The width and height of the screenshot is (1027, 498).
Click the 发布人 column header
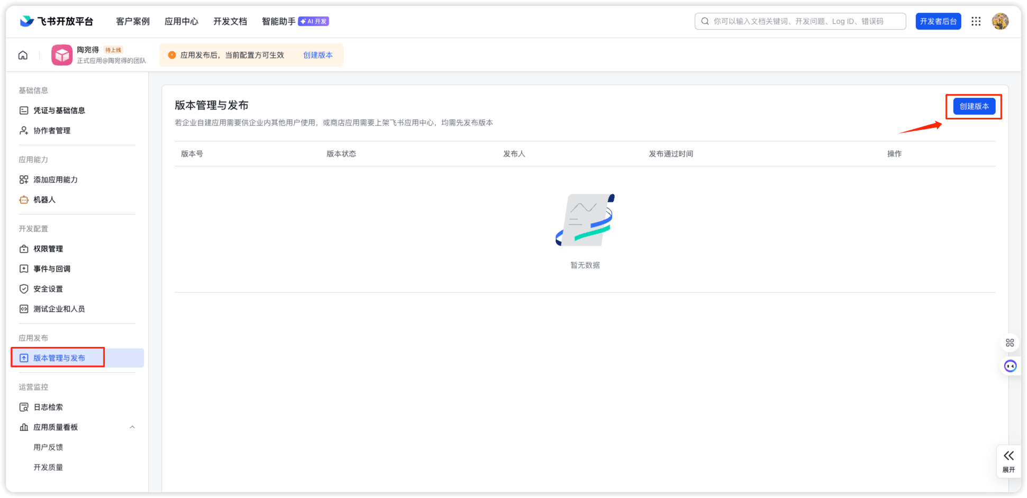pyautogui.click(x=514, y=154)
